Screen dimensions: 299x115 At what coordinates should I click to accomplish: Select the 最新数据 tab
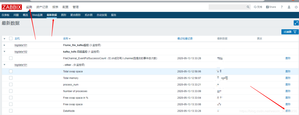tap(52, 15)
